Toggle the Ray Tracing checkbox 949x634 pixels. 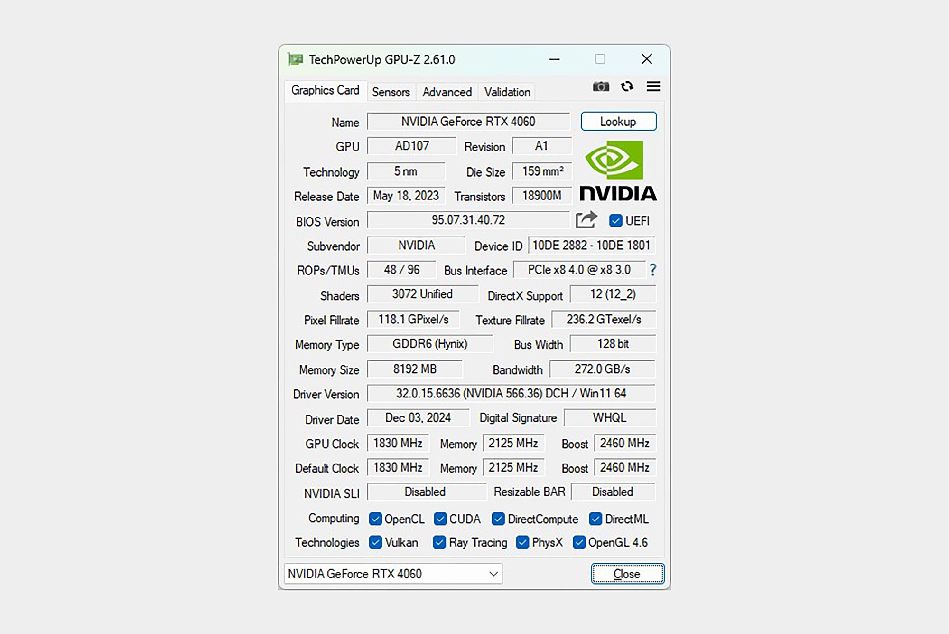[x=439, y=542]
